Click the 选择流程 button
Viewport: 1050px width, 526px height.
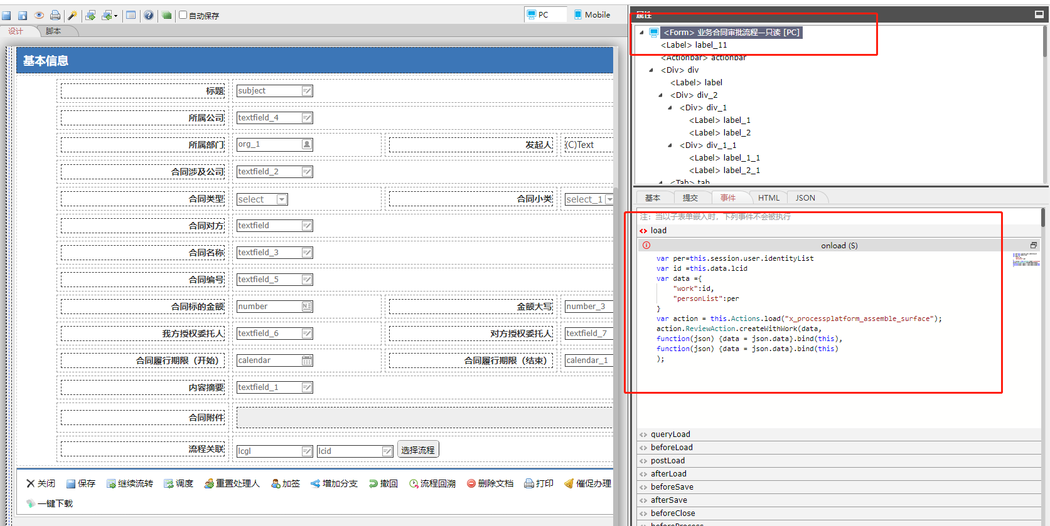tap(418, 450)
